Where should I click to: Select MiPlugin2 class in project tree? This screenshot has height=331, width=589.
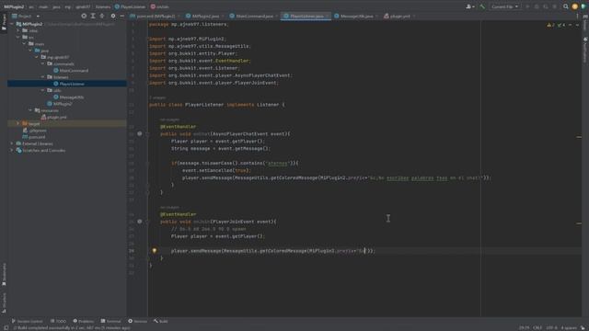click(x=62, y=104)
